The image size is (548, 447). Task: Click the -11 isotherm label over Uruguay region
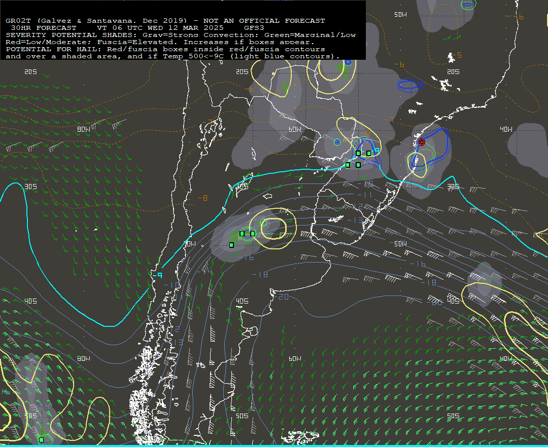point(365,195)
